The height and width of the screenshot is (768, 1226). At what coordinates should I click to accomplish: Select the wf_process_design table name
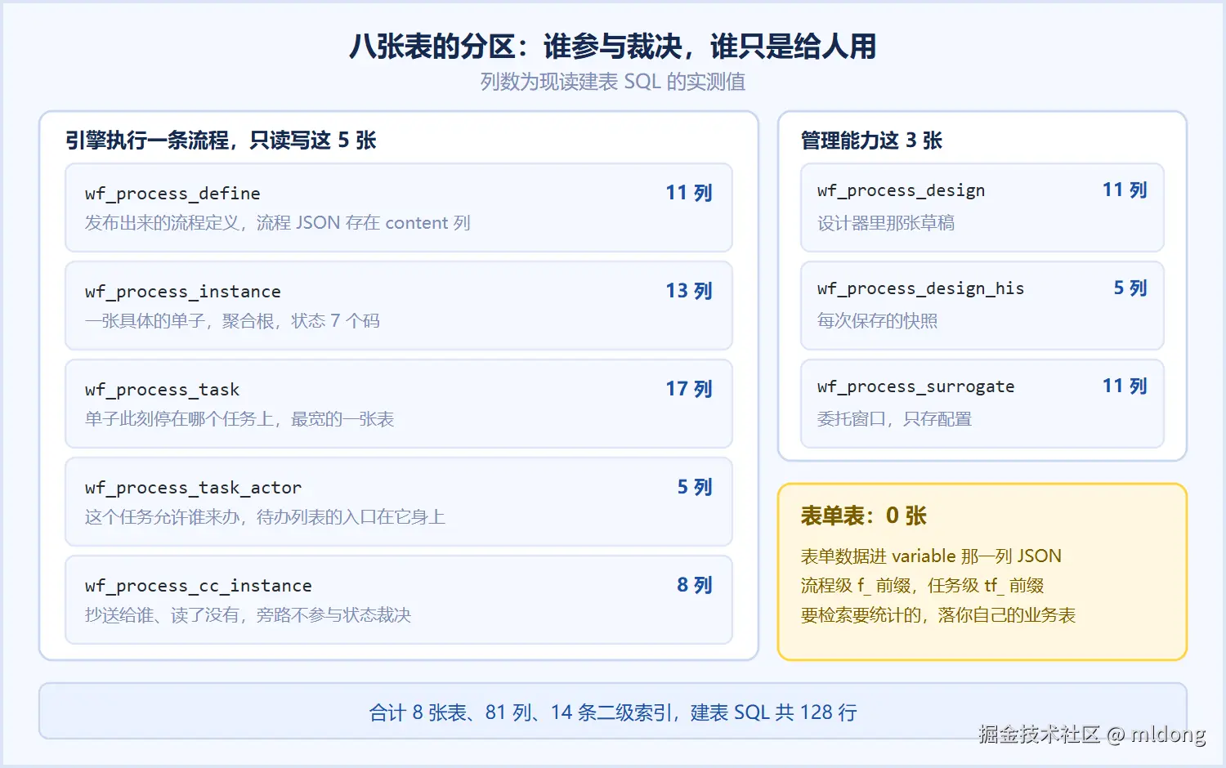902,190
